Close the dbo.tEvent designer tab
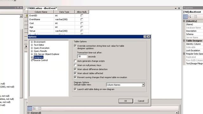The width and height of the screenshot is (203, 114). (179, 8)
